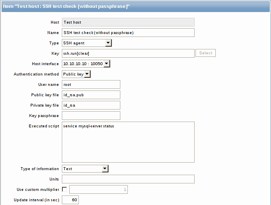Click the Select button next to Key
This screenshot has height=205, width=271.
pyautogui.click(x=205, y=53)
